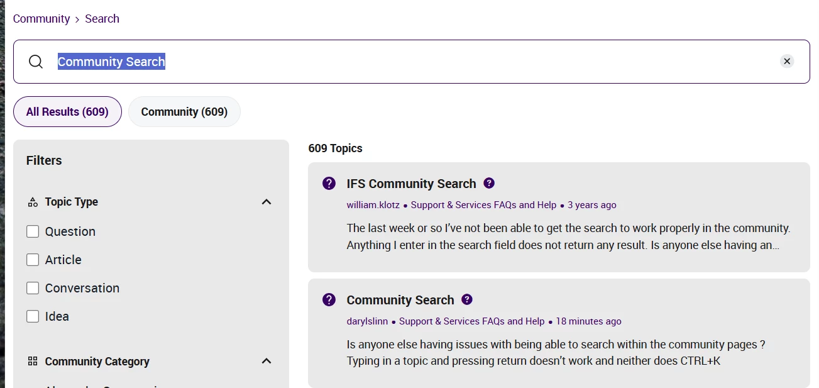Switch to All Results (609) tab

(67, 112)
